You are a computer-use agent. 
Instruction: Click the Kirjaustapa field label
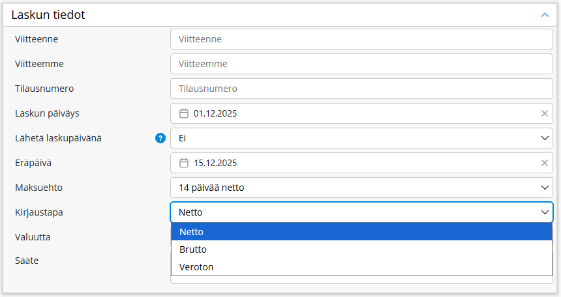[x=38, y=212]
